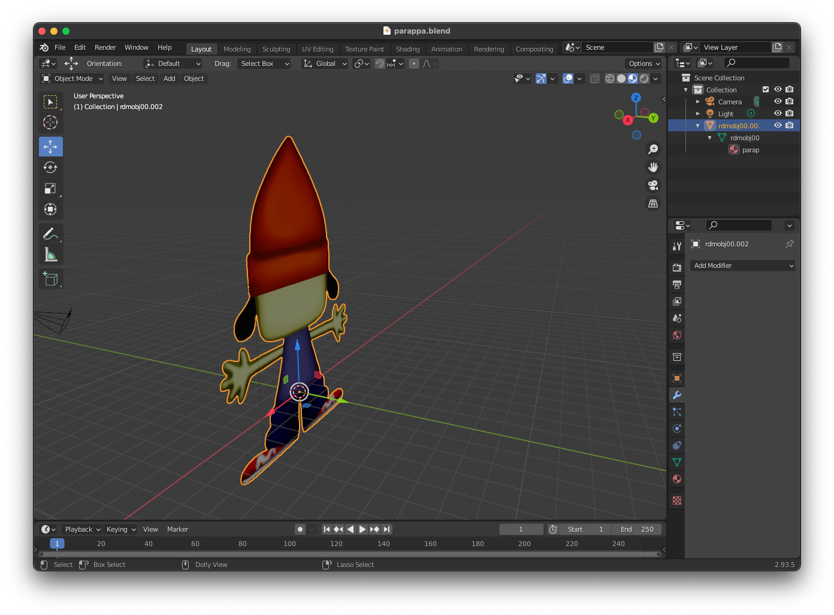The image size is (834, 615).
Task: Open Add Modifier dropdown
Action: (744, 266)
